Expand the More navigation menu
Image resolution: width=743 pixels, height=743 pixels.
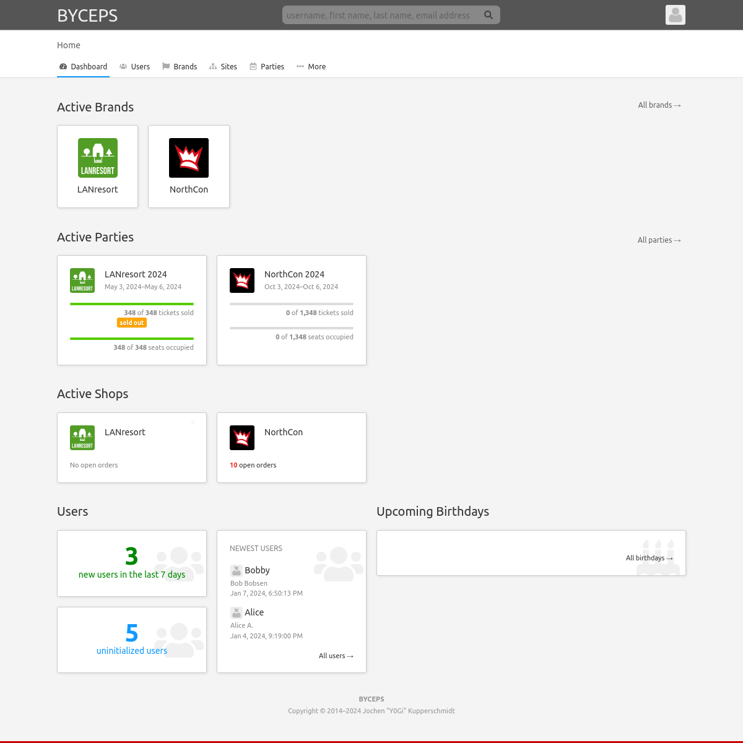click(x=311, y=67)
